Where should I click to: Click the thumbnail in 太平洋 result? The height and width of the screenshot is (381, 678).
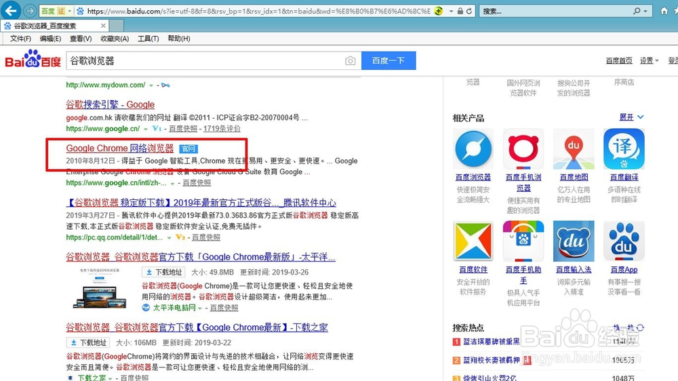pos(100,288)
